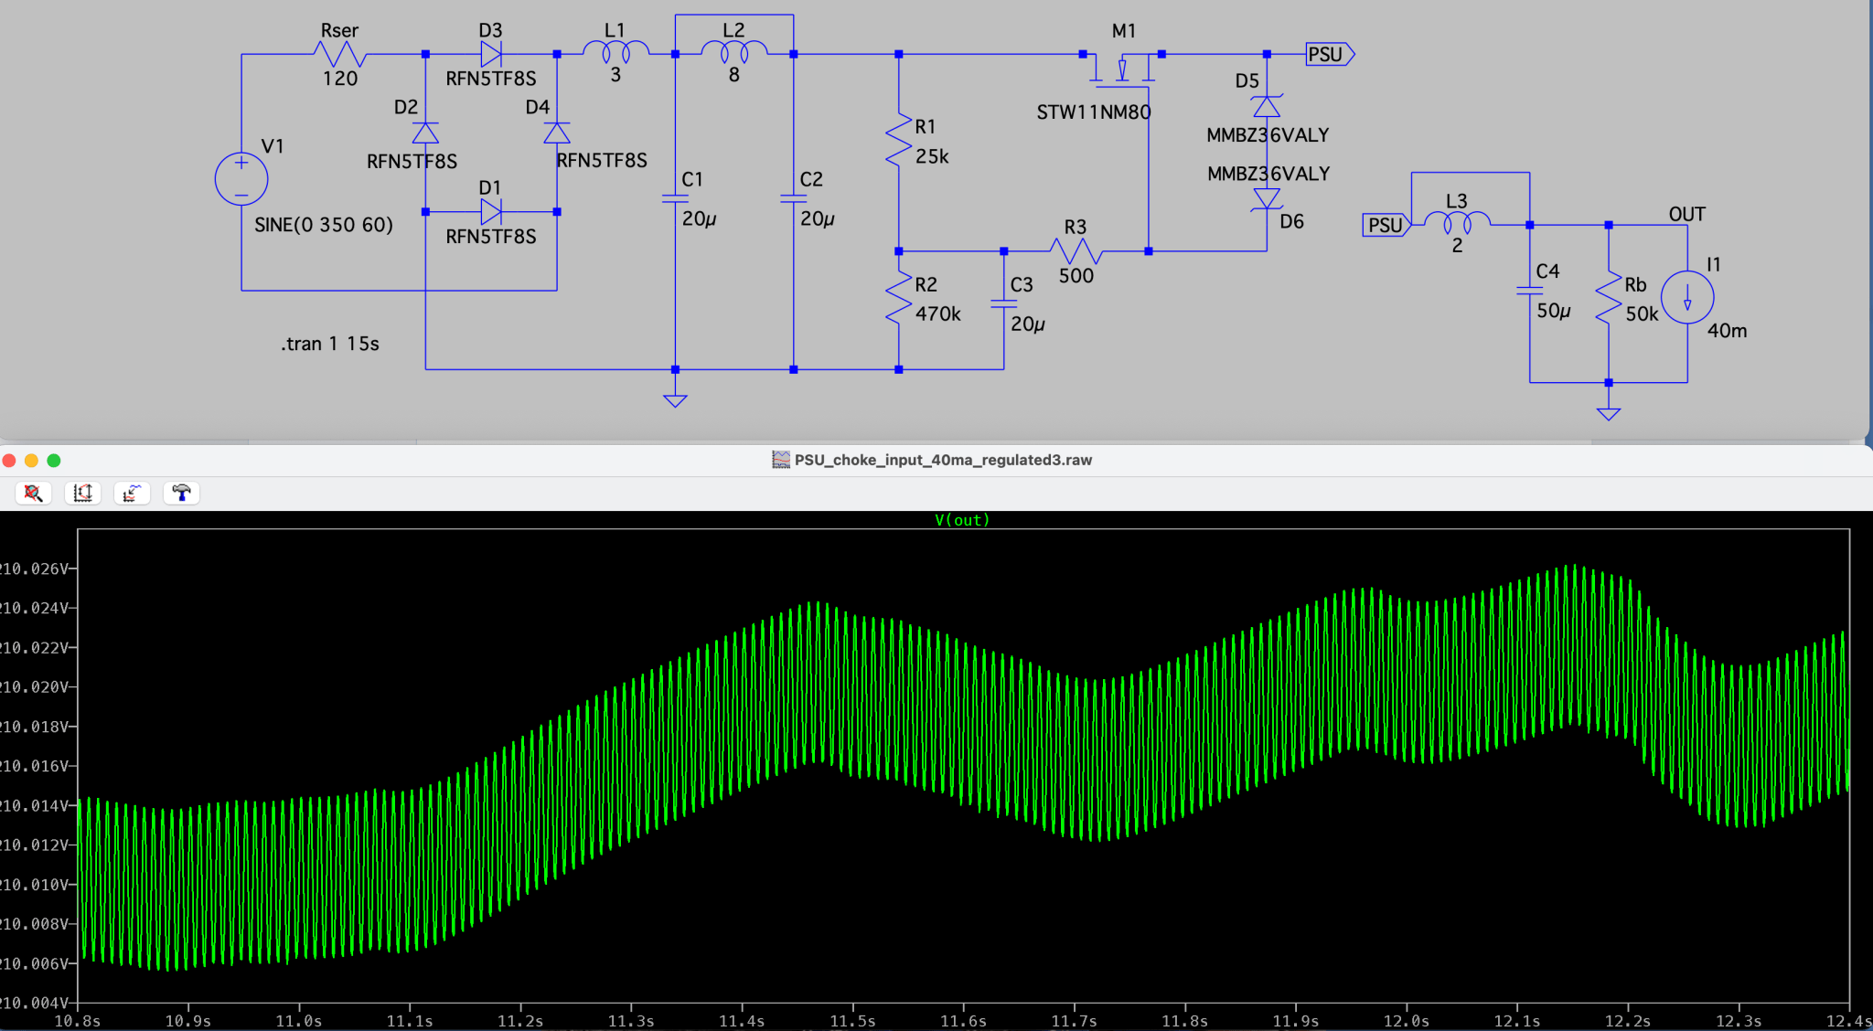Close the waveform window with red button
This screenshot has height=1031, width=1873.
[9, 460]
